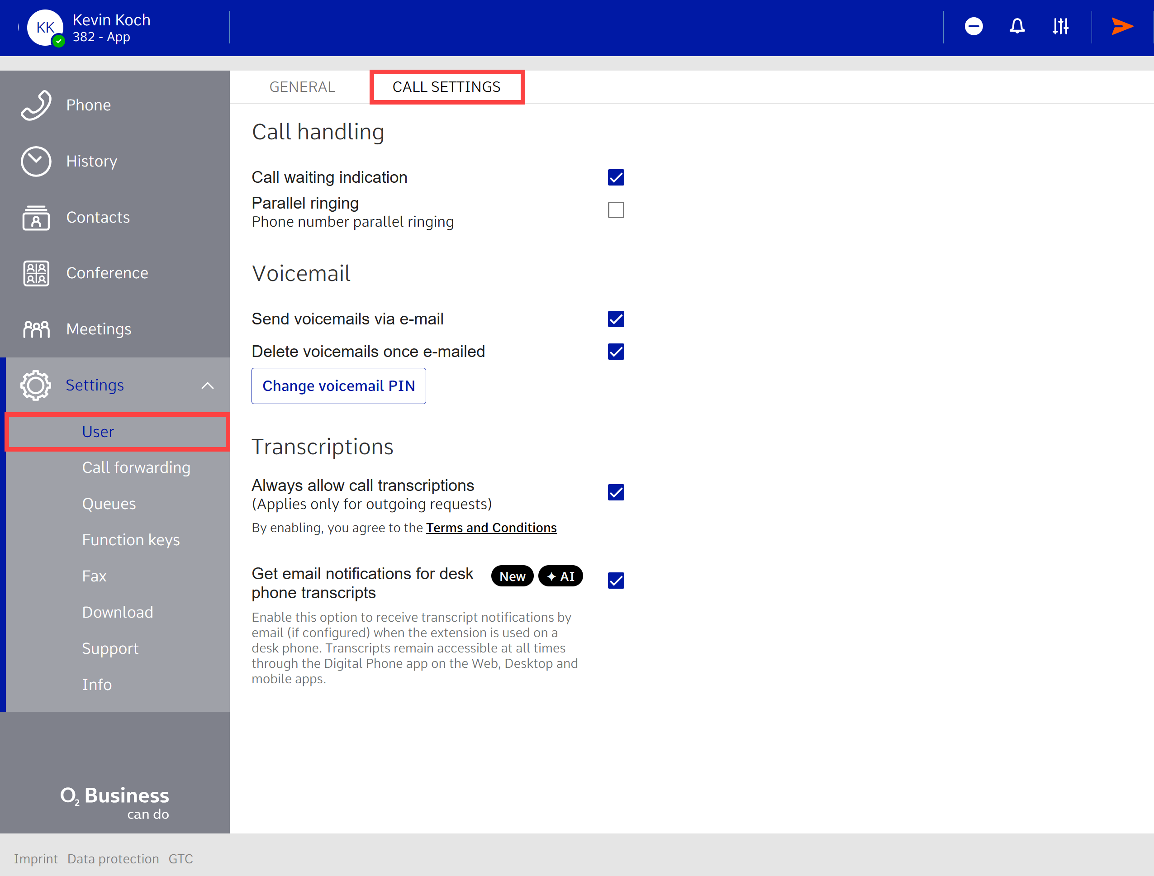The image size is (1154, 876).
Task: Open the Conference grid icon
Action: coord(36,273)
